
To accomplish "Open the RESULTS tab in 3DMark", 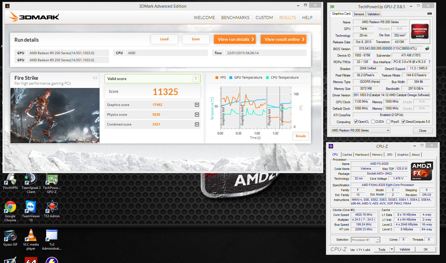I will click(x=288, y=18).
